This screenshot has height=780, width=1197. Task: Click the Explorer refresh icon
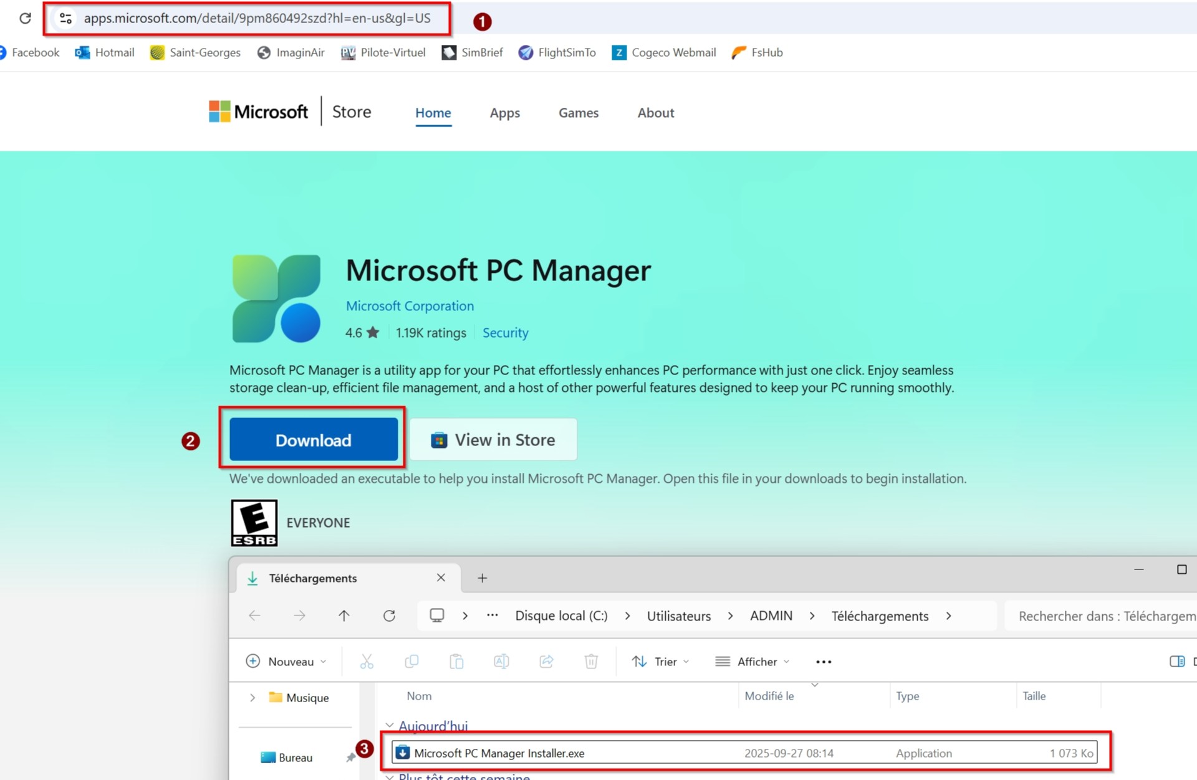(x=389, y=616)
